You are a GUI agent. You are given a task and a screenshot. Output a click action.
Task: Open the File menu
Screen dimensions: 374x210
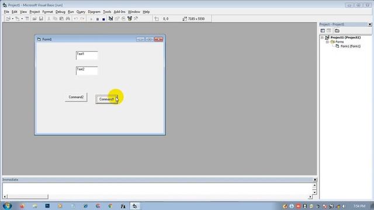[6, 12]
